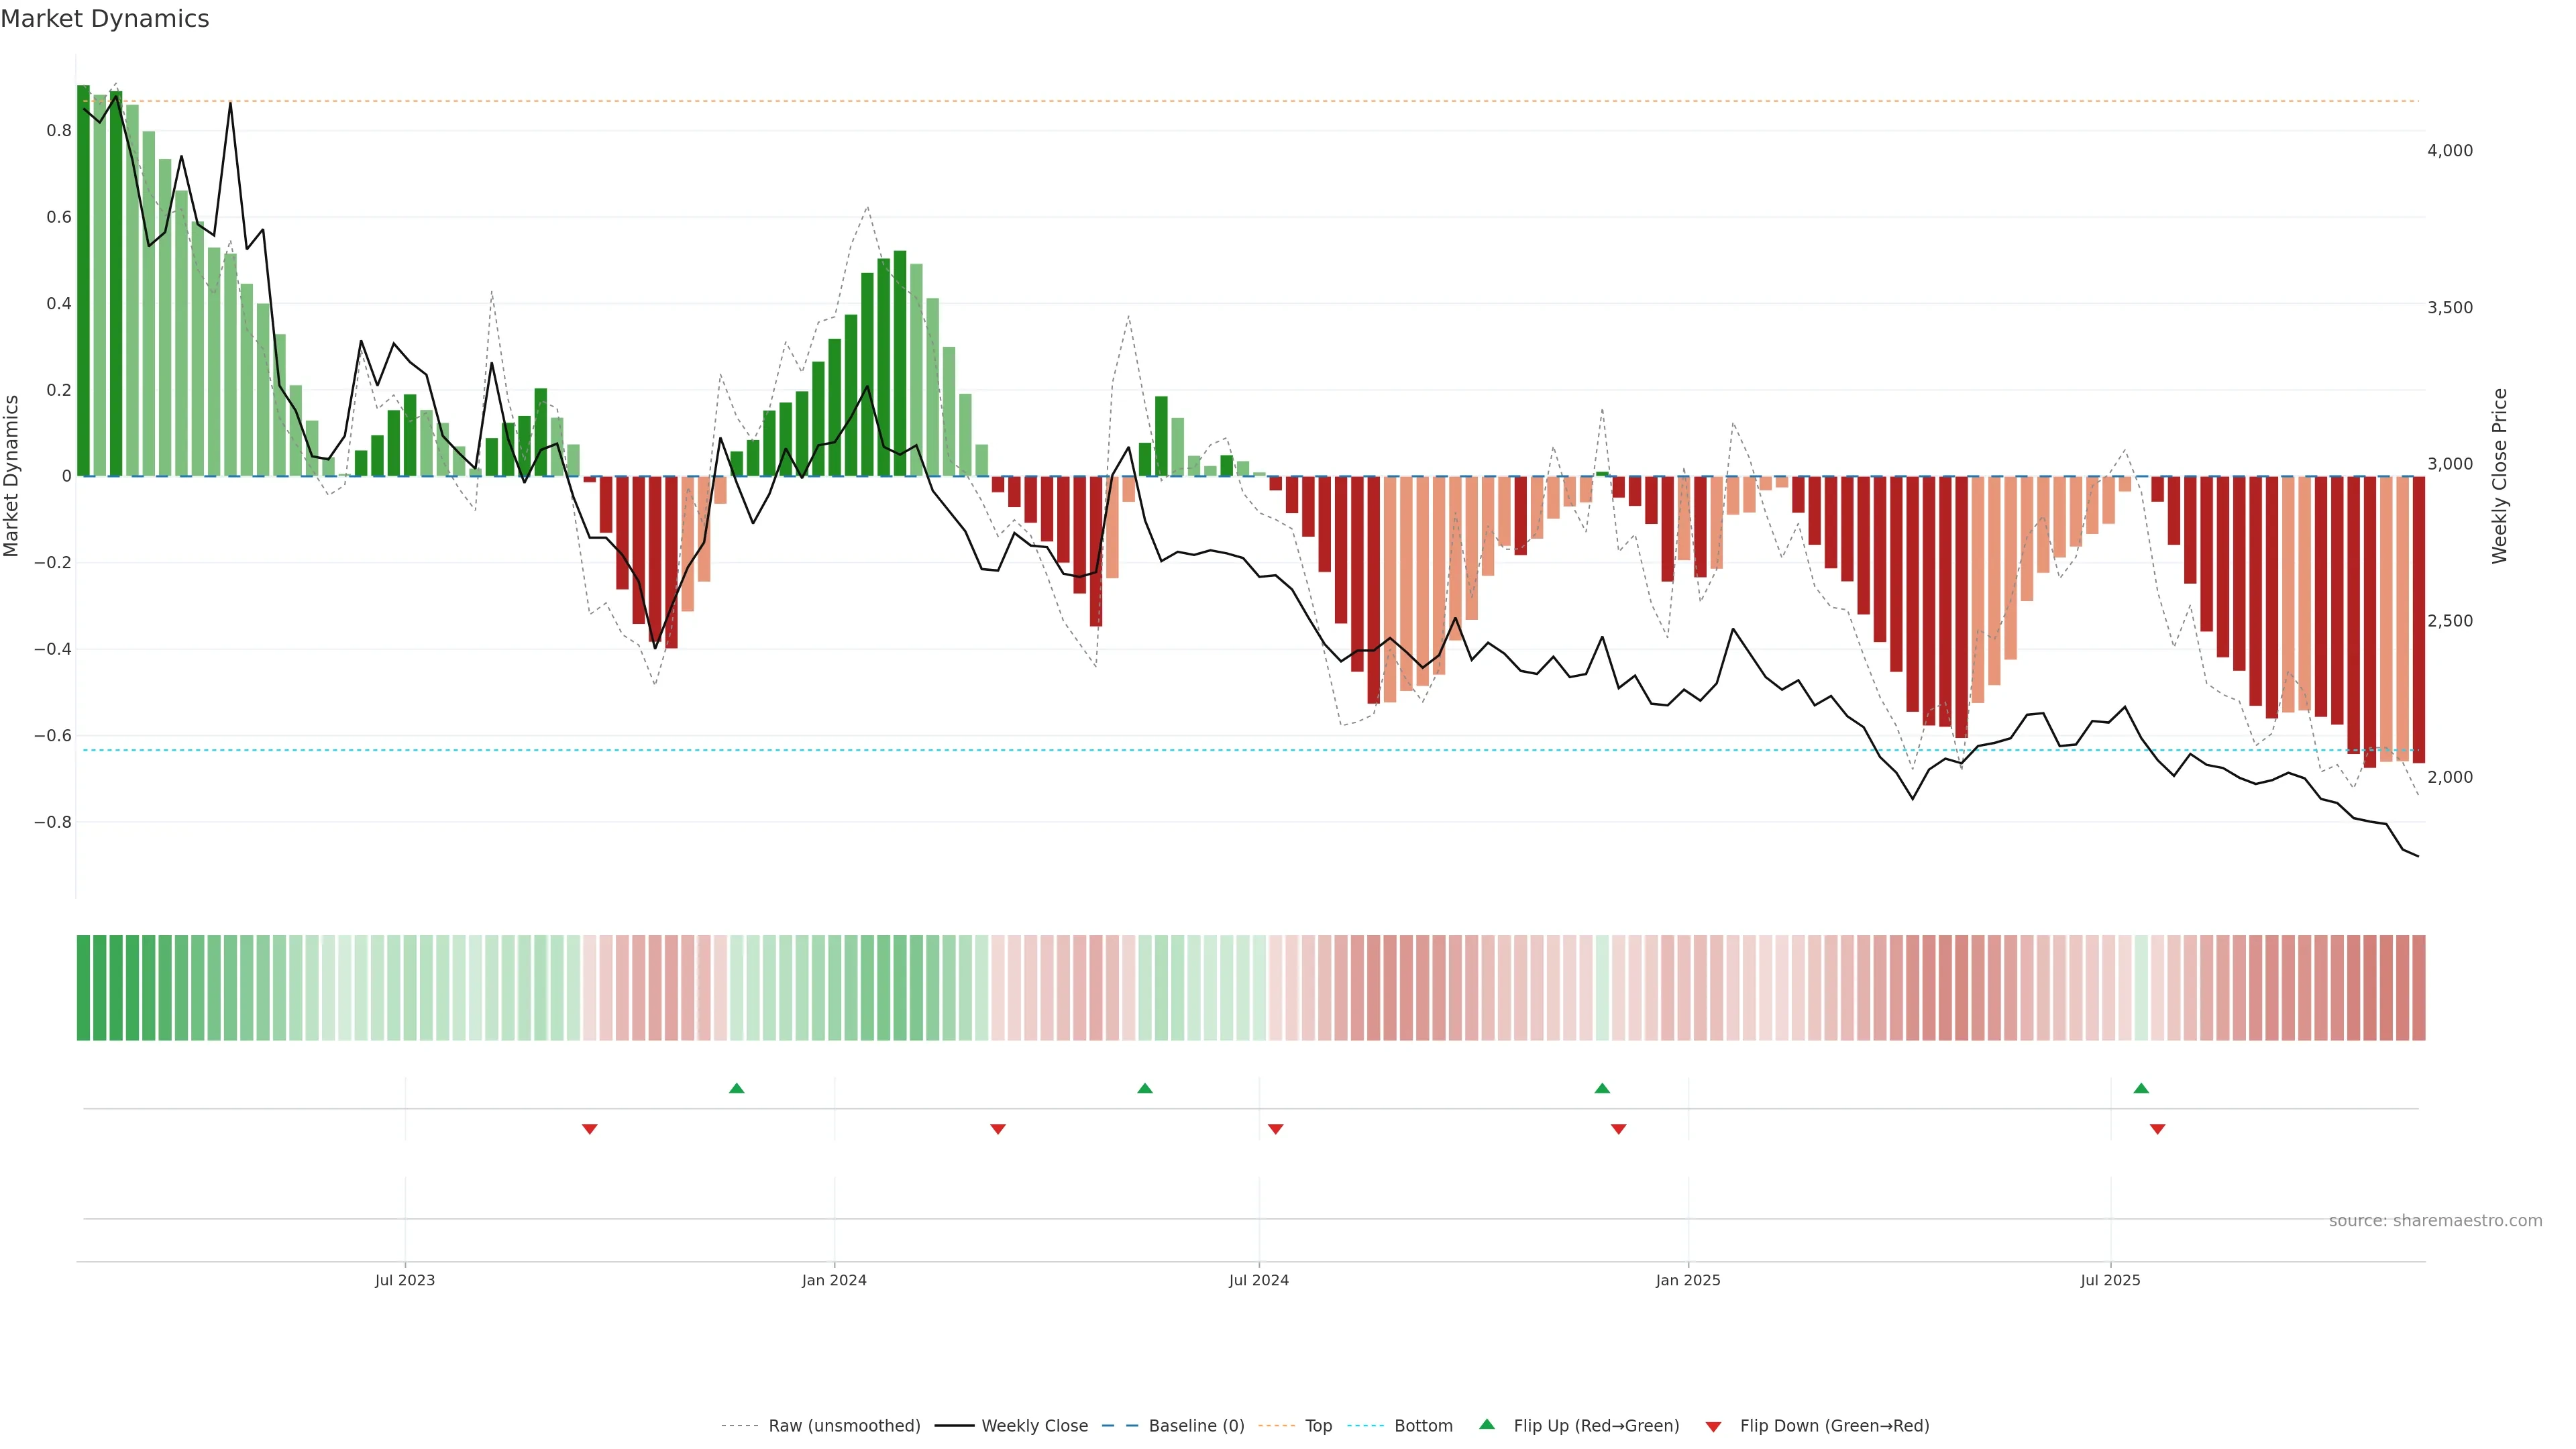Click the Jan 2024 x-axis label
The height and width of the screenshot is (1449, 2576).
(x=834, y=1280)
